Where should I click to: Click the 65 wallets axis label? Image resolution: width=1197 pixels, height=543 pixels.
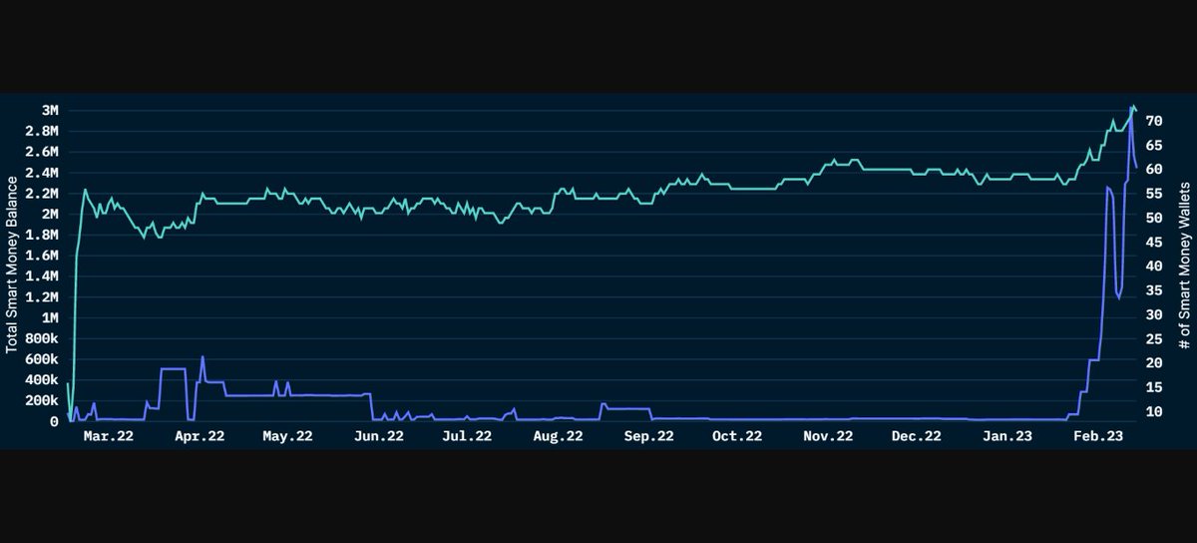pyautogui.click(x=1154, y=146)
